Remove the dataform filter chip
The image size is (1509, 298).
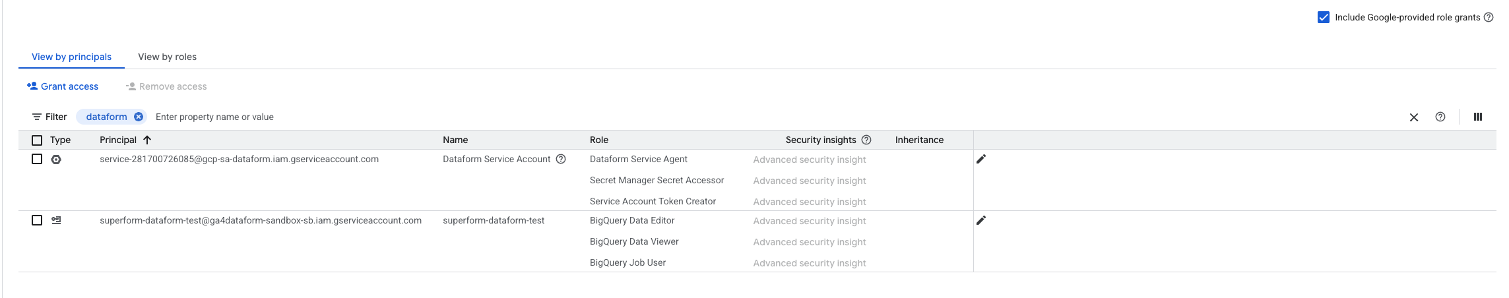tap(139, 117)
